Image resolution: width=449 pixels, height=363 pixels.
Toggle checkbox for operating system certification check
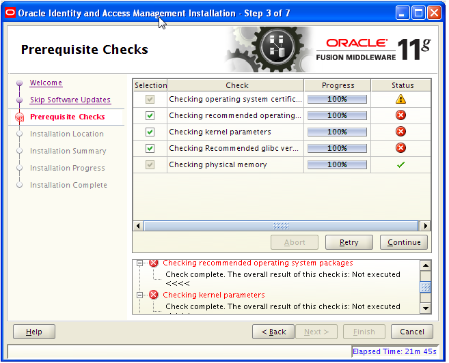click(150, 99)
